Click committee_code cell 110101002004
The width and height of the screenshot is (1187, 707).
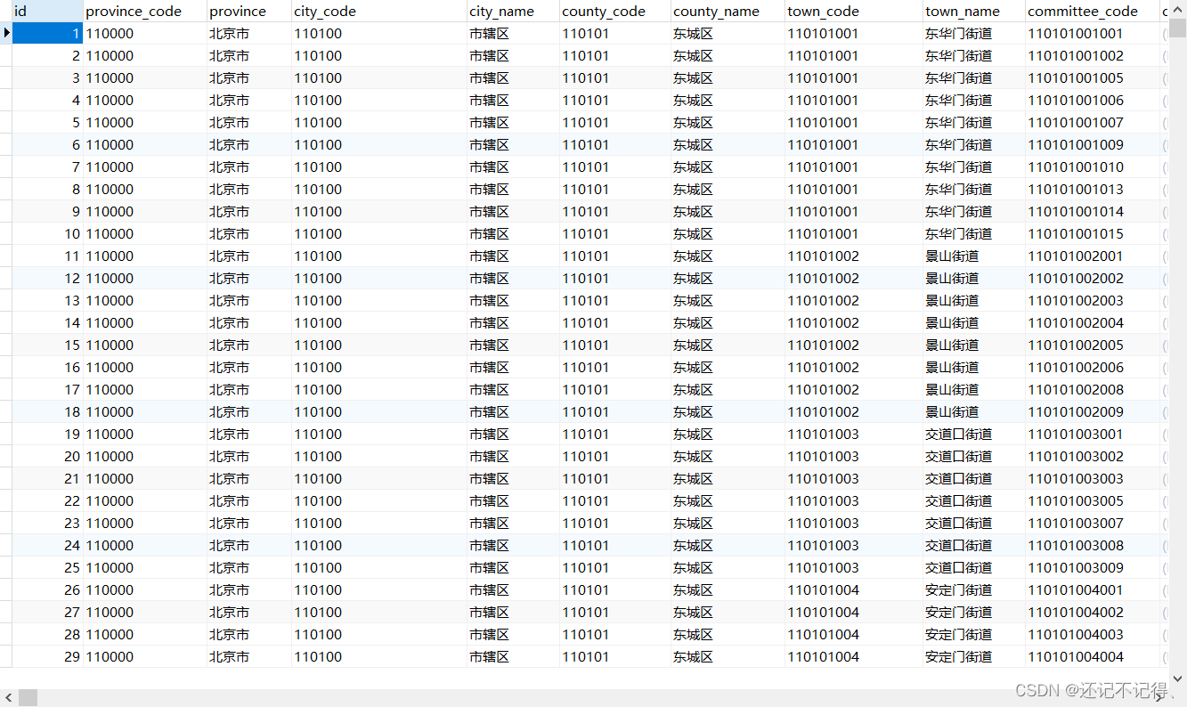click(1093, 322)
